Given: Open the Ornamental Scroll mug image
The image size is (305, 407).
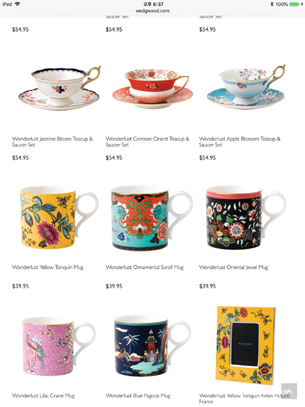Looking at the screenshot, I should click(152, 218).
